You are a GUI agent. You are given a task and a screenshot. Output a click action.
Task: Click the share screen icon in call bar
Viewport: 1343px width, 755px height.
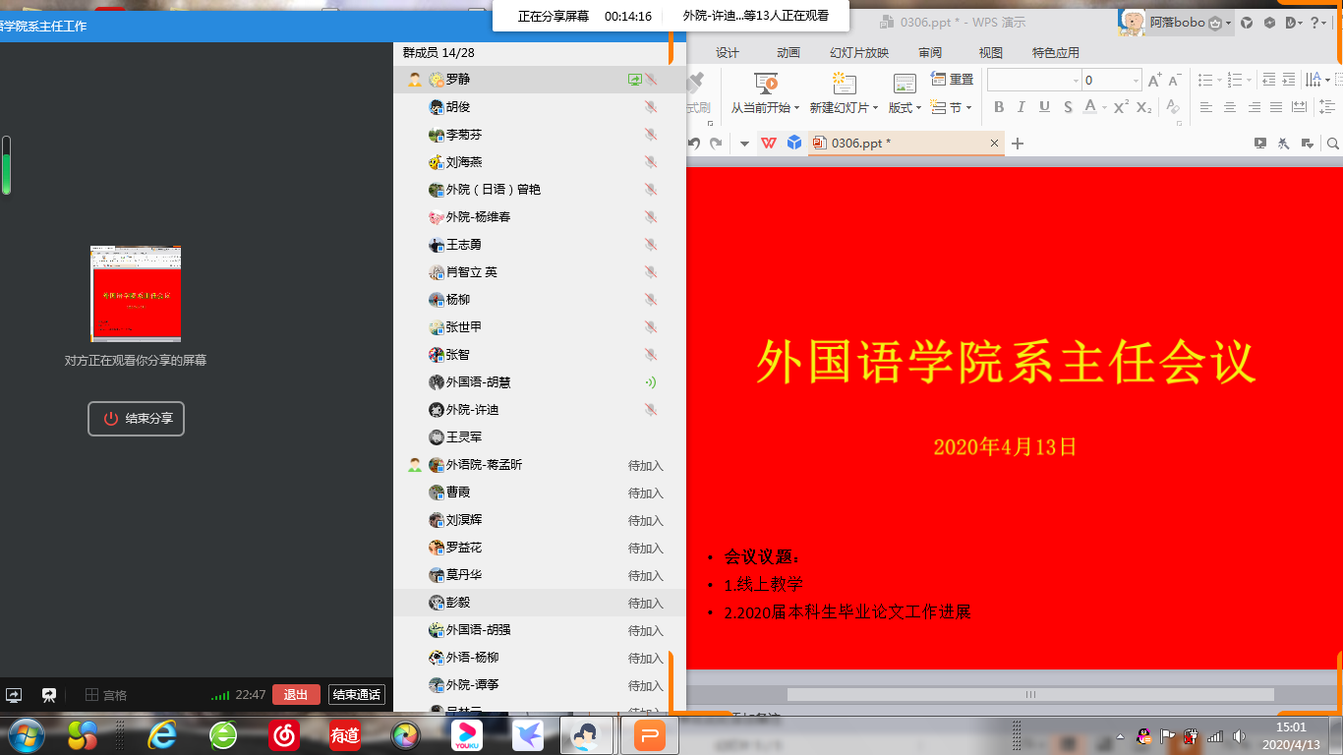15,694
